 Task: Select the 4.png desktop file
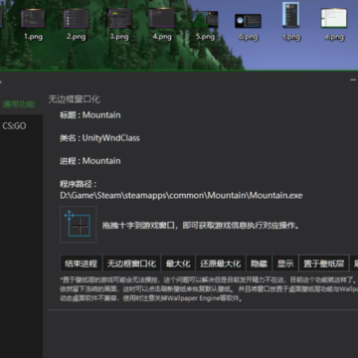[x=162, y=25]
